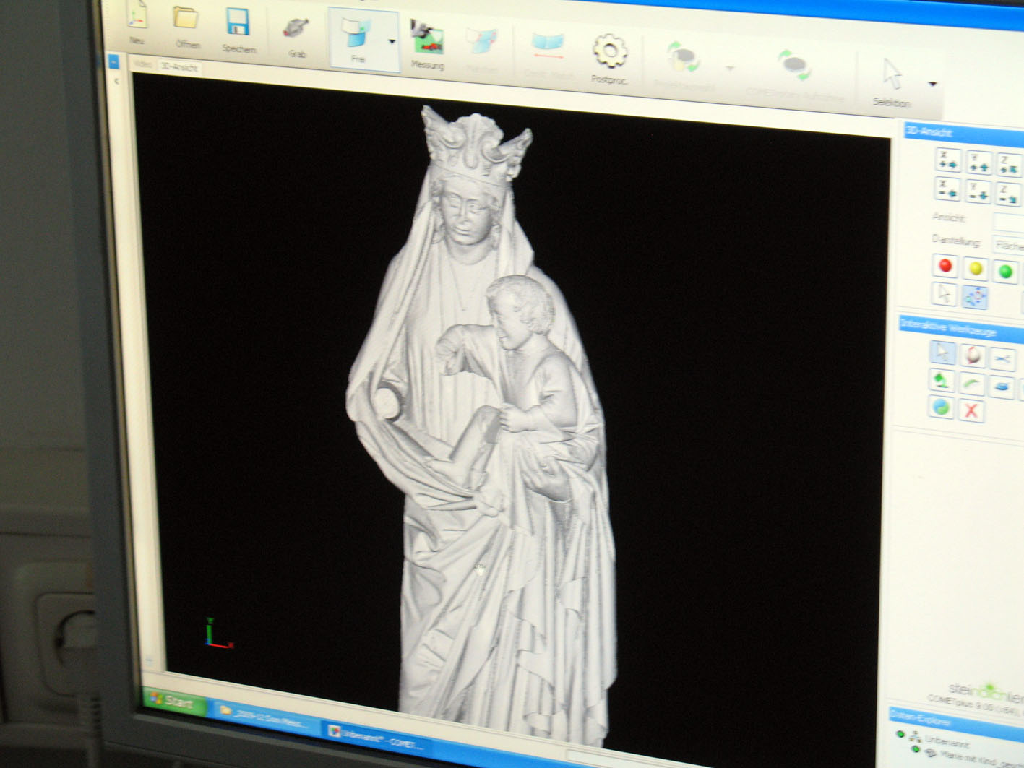
Task: Expand the dropdown arrow beside Frei
Action: point(392,42)
